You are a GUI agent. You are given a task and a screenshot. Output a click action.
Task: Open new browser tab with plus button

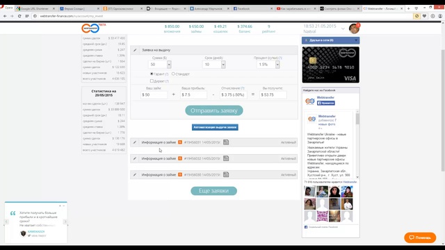pyautogui.click(x=408, y=8)
